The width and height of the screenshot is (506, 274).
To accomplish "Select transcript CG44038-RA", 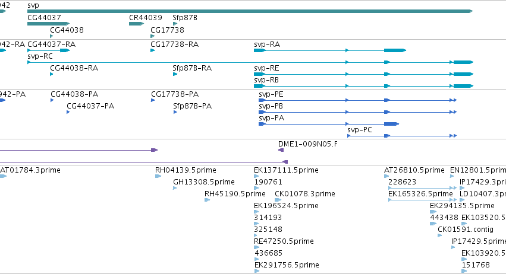I will [x=74, y=68].
